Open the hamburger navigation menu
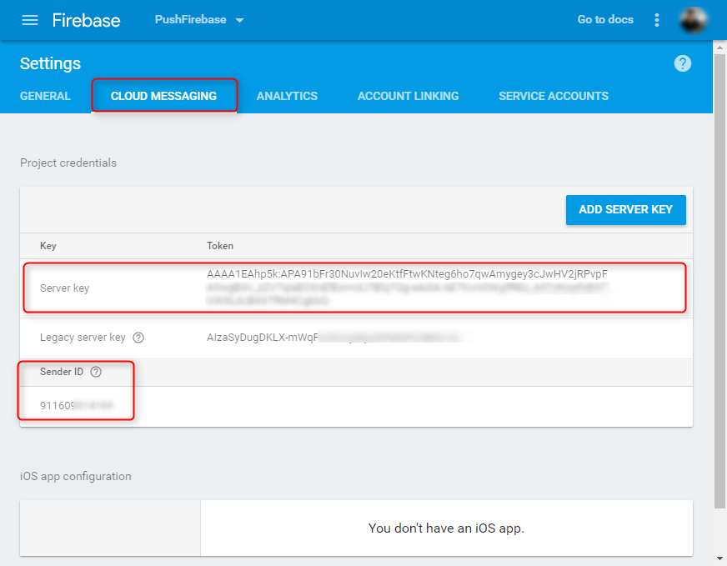 click(30, 20)
